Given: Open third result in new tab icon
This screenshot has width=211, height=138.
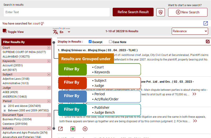Looking at the screenshot, I should pos(60,129).
